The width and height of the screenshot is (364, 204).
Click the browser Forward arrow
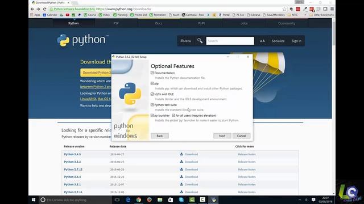38,9
